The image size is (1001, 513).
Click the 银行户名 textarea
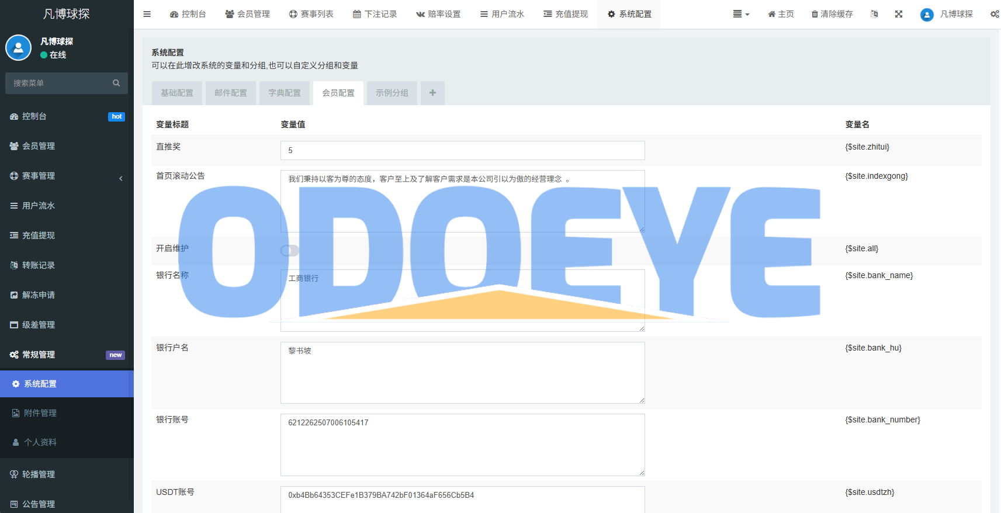point(463,373)
